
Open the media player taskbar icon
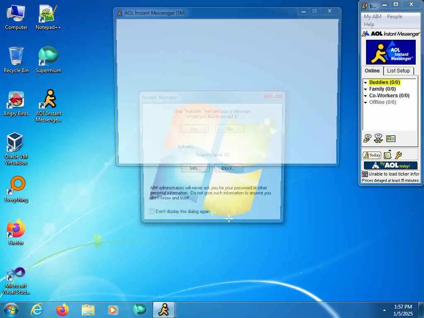[113, 310]
